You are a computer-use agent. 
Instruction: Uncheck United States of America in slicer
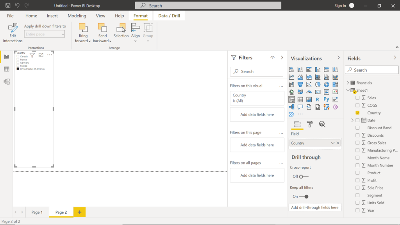[18, 68]
